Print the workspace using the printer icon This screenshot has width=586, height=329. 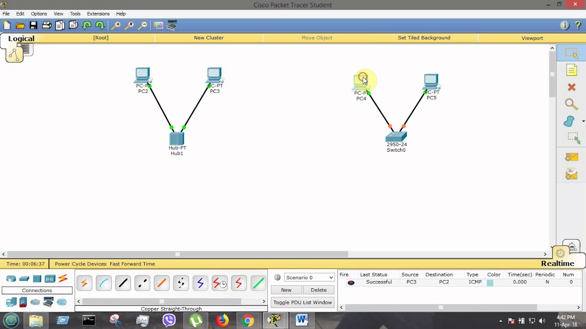click(47, 26)
